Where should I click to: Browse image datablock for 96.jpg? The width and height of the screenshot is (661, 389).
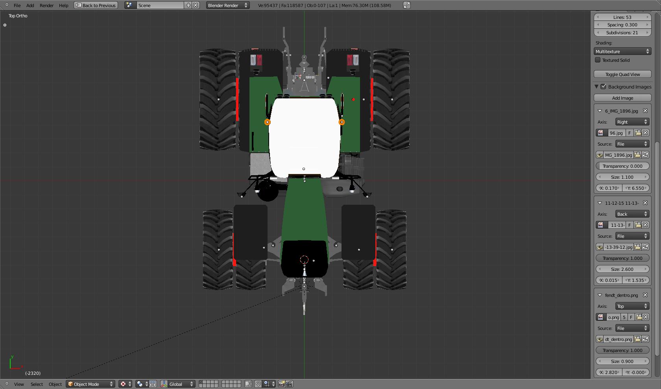point(601,133)
